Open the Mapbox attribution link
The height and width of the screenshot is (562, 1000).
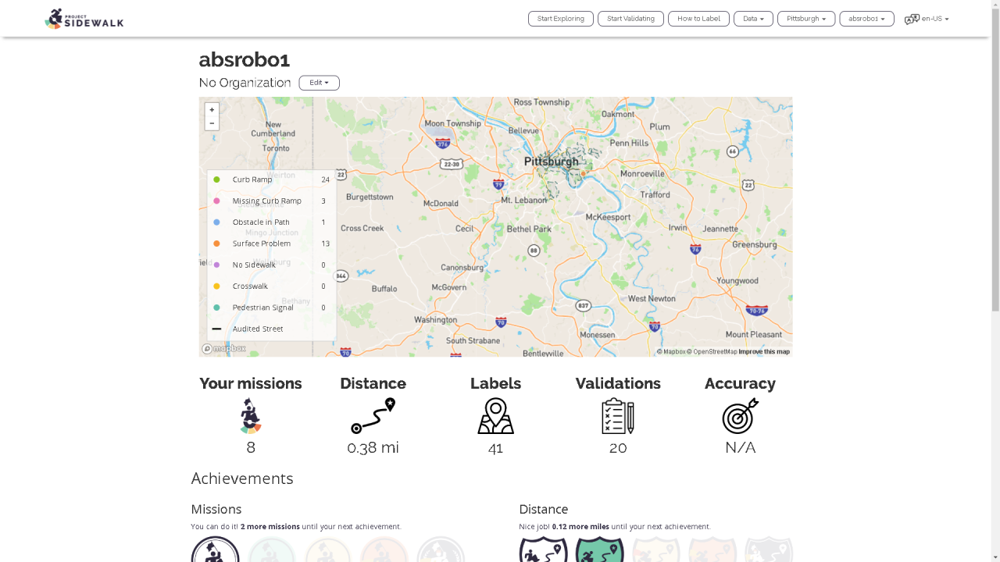coord(671,352)
